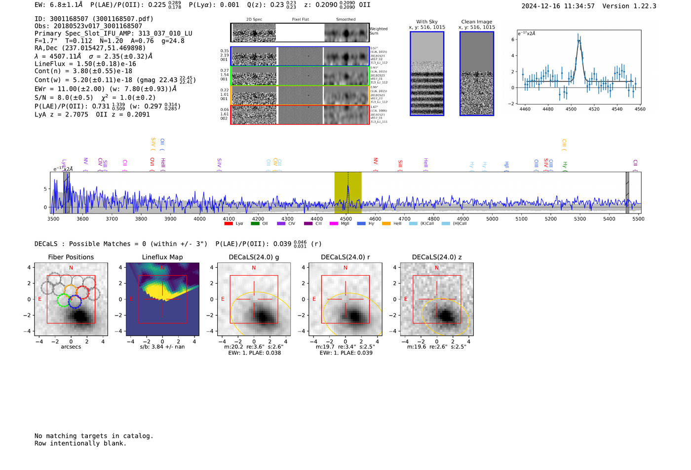
Task: Click the "m:19.6 re:2.6" caption under z image
Action: (437, 347)
